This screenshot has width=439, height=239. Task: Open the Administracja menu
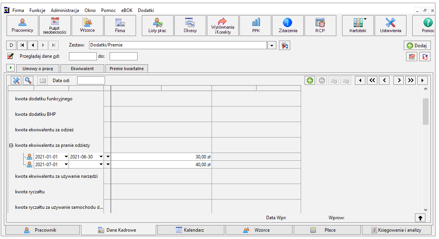tap(65, 10)
